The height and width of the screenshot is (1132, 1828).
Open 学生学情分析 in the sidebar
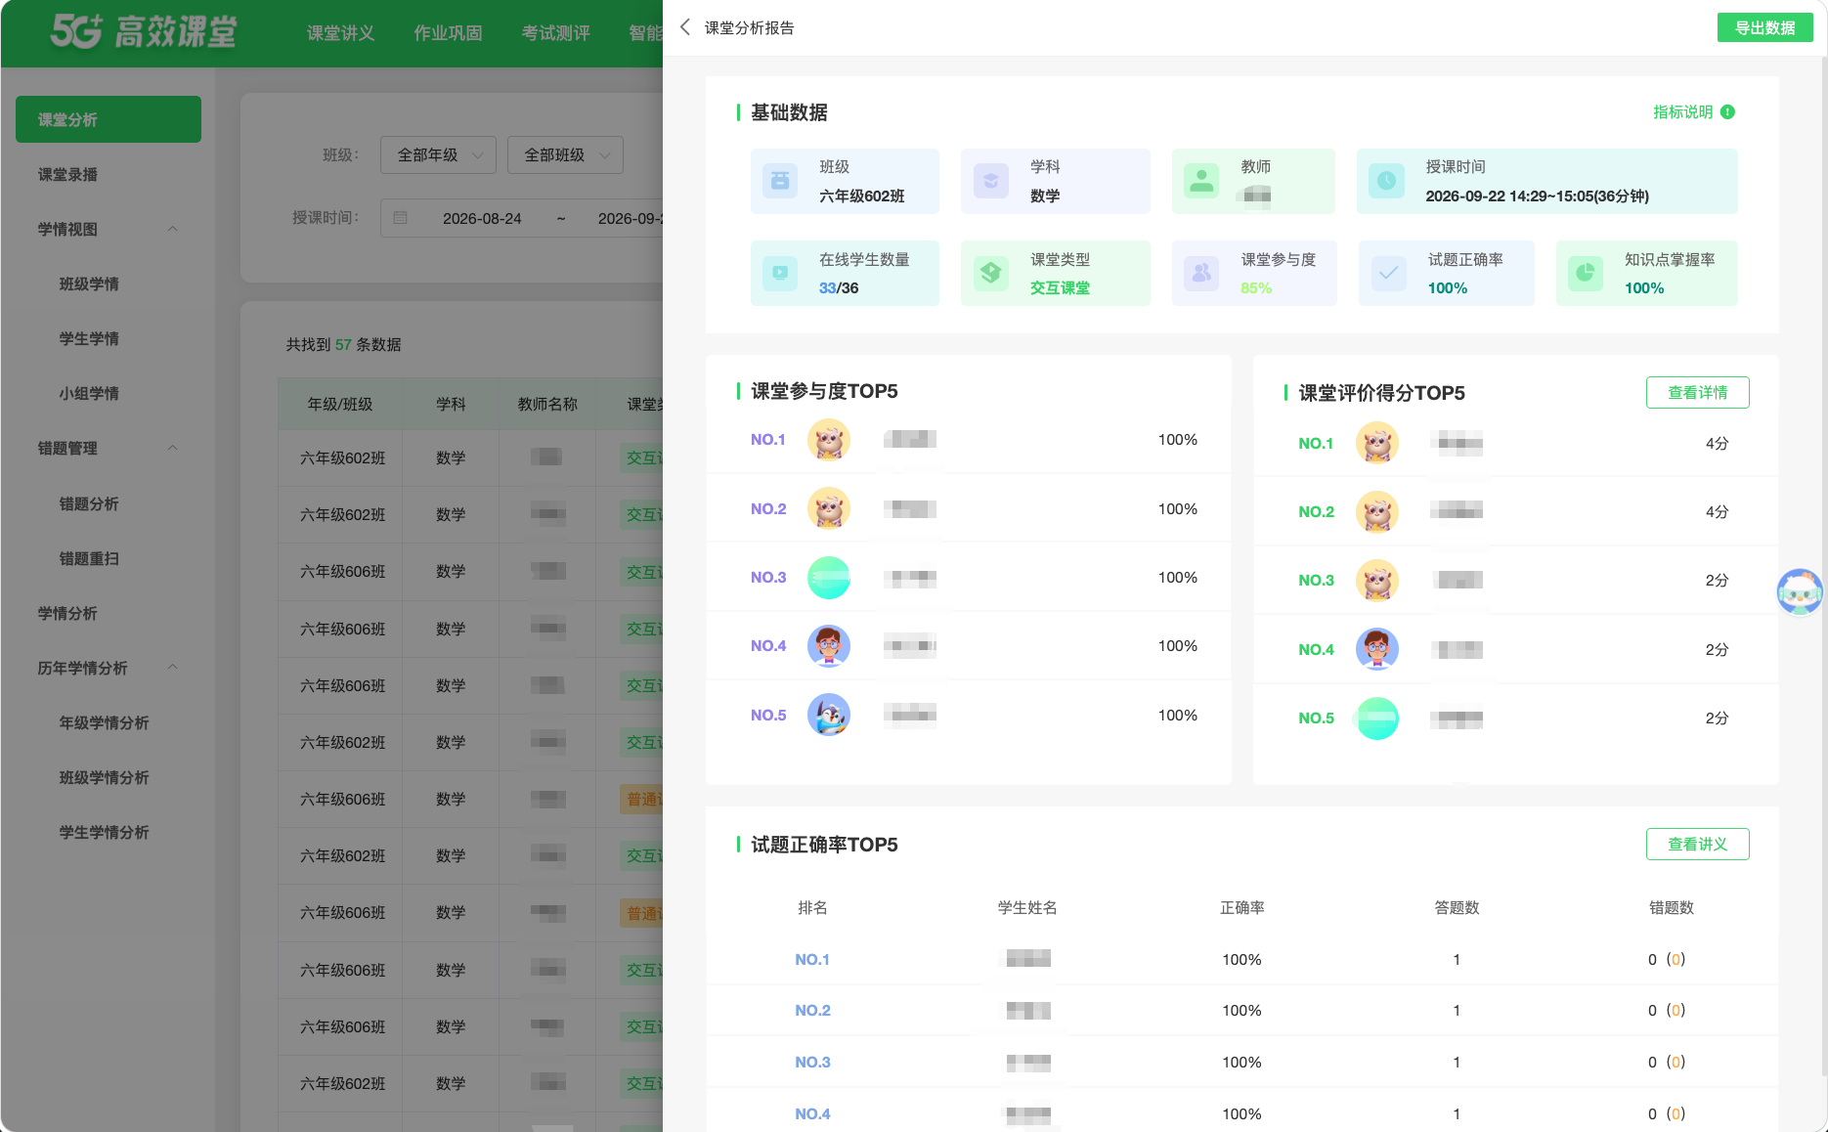click(x=104, y=832)
